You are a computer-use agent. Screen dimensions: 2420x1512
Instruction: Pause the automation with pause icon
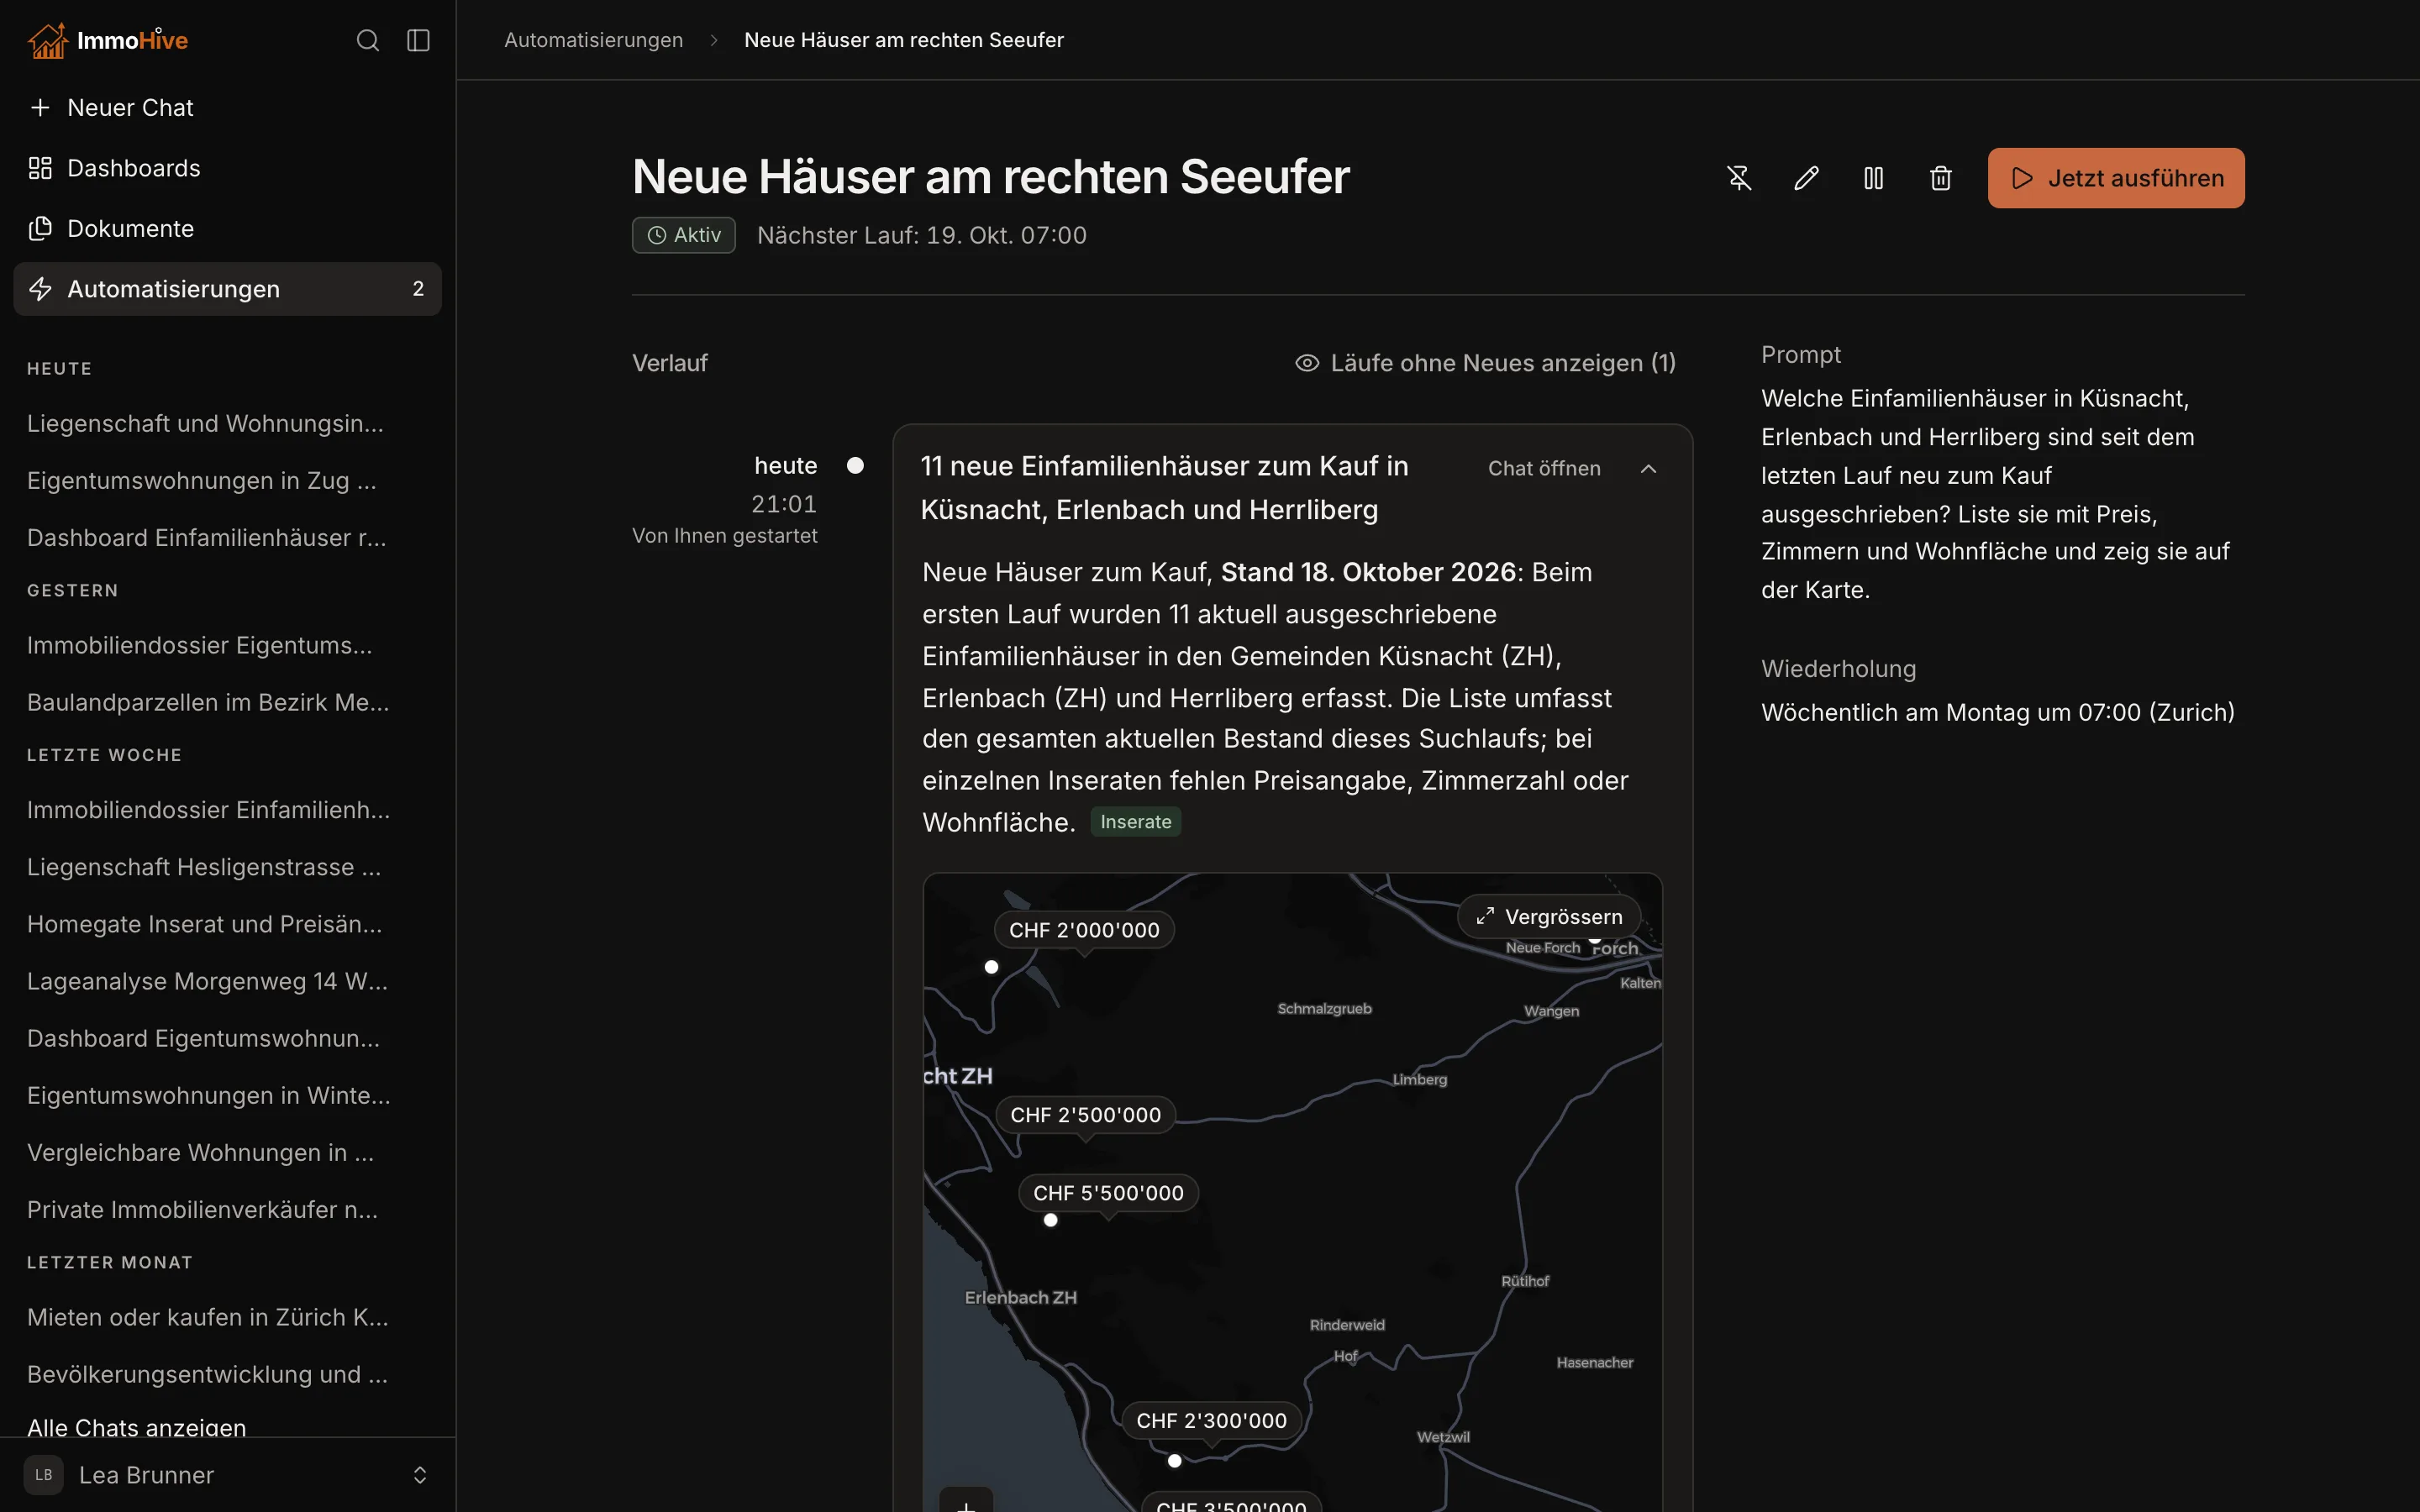click(x=1873, y=178)
